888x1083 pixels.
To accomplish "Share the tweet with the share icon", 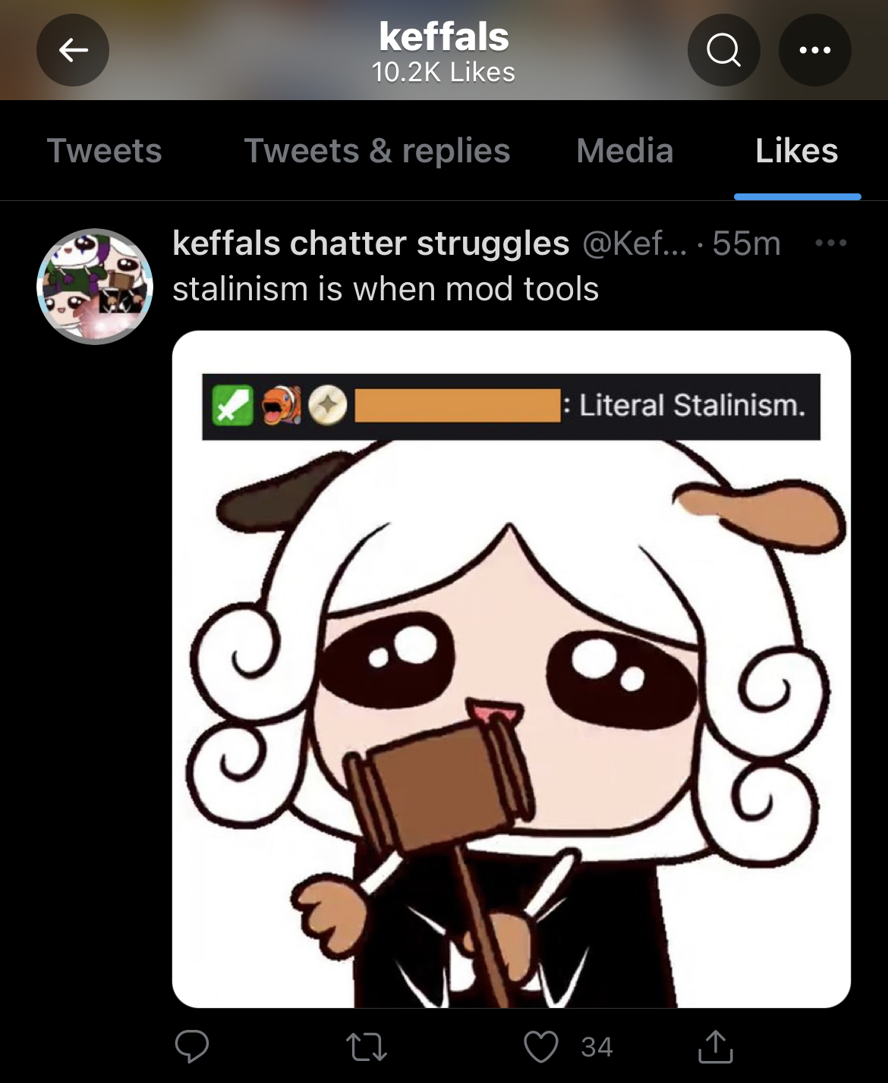I will (x=715, y=1046).
